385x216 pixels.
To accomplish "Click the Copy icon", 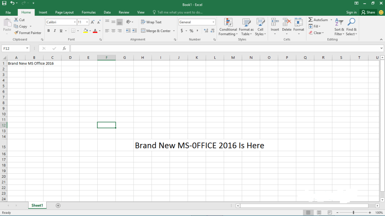I will [x=16, y=26].
